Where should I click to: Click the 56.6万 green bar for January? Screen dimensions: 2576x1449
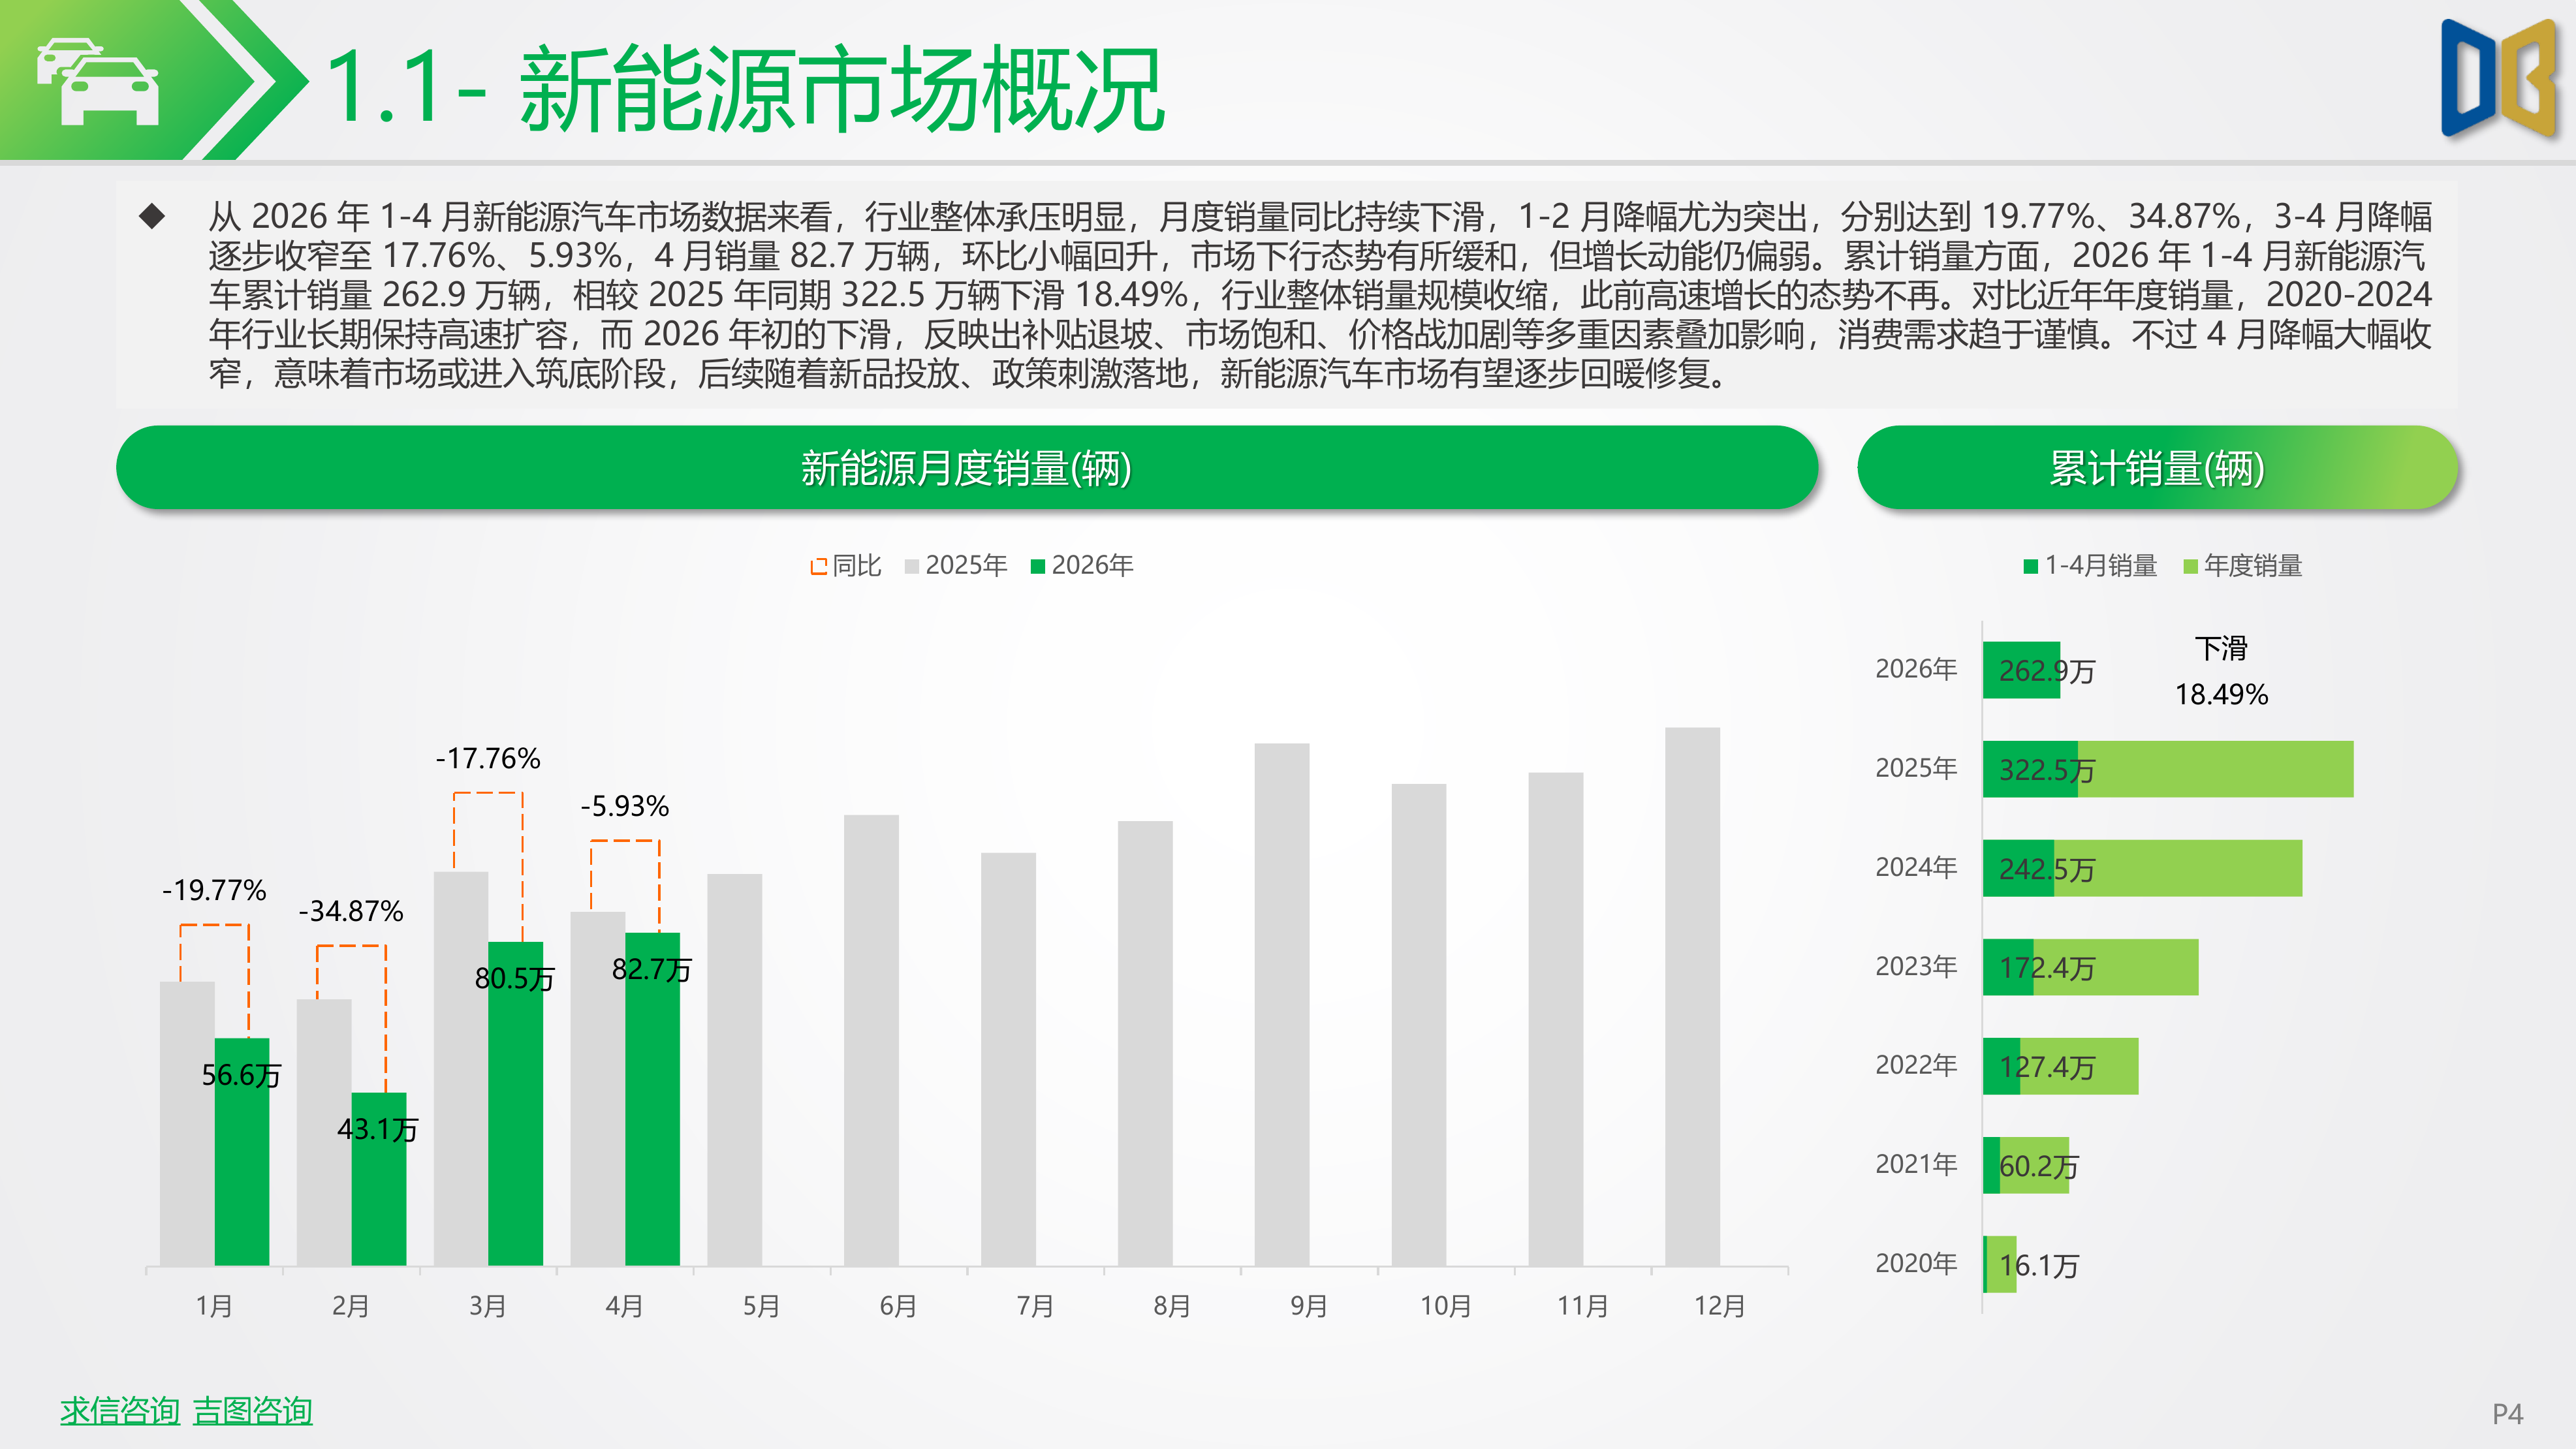(242, 1152)
